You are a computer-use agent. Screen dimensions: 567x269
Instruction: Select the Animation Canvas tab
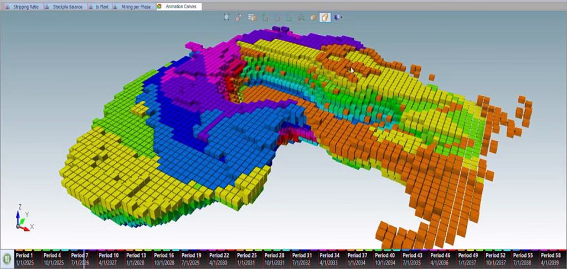point(179,7)
